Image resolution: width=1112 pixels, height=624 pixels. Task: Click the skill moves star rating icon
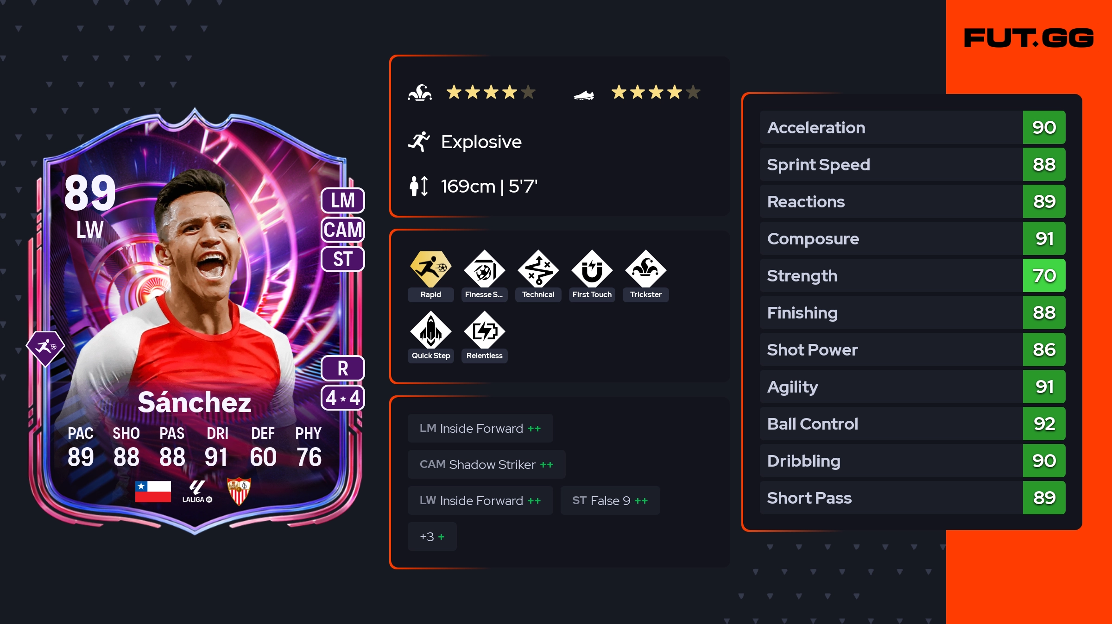[x=420, y=93]
